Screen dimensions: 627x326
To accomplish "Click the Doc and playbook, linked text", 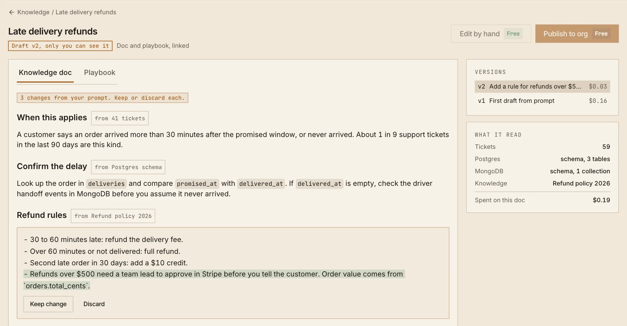I will (x=153, y=46).
